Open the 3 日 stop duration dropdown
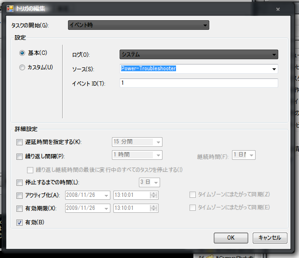Viewport: 299px width, 258px height. 156,182
